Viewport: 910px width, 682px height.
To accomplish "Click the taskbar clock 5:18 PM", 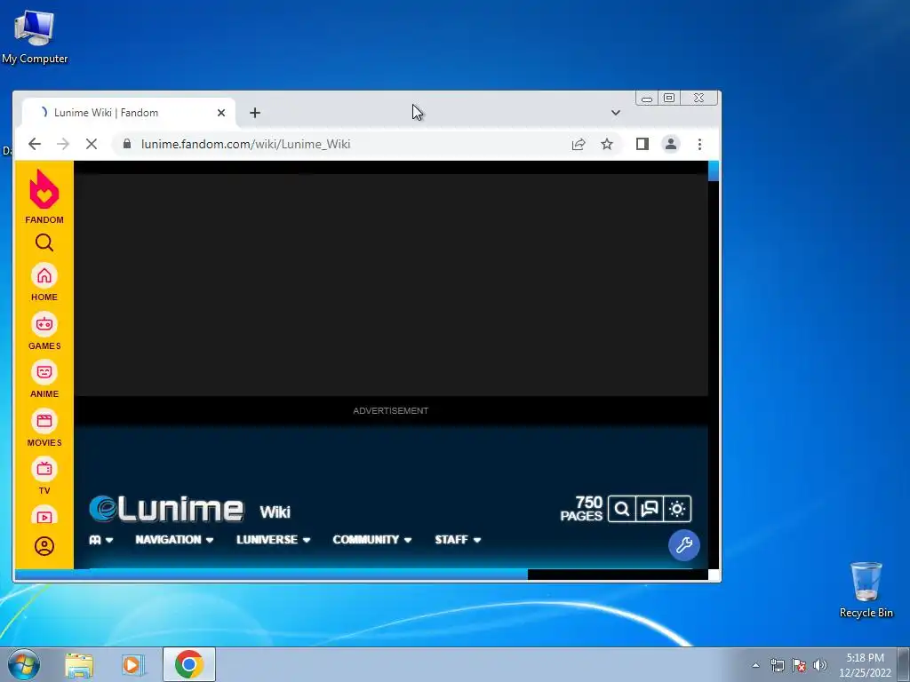I will click(x=865, y=665).
